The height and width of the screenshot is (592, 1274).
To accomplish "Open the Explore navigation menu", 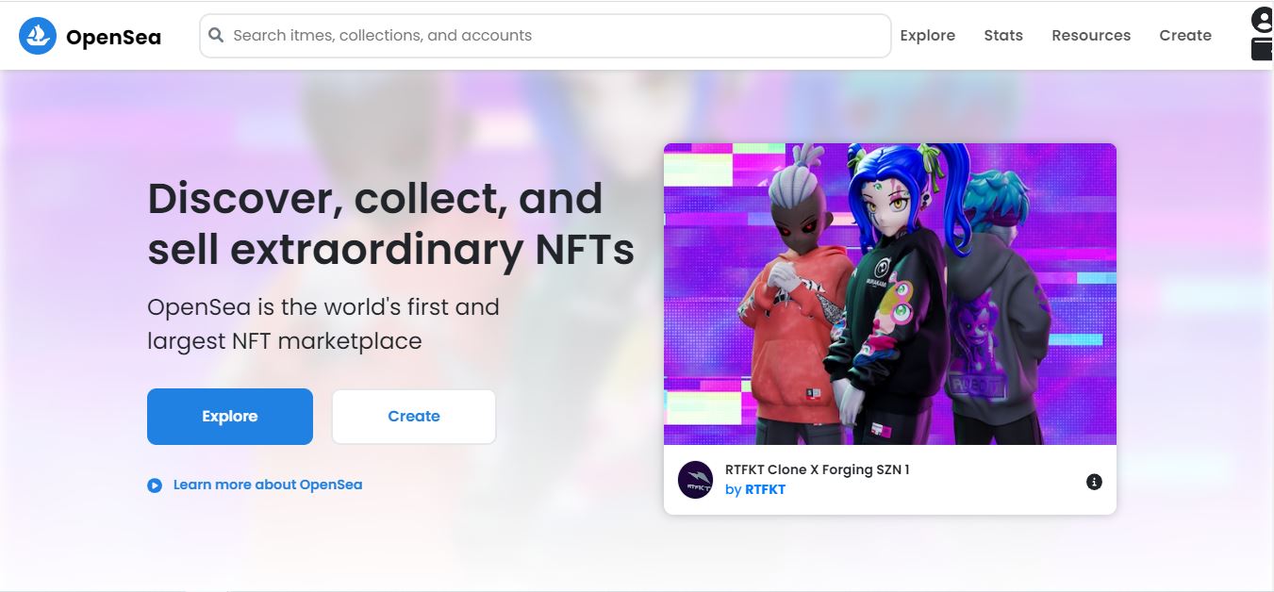I will pos(927,35).
